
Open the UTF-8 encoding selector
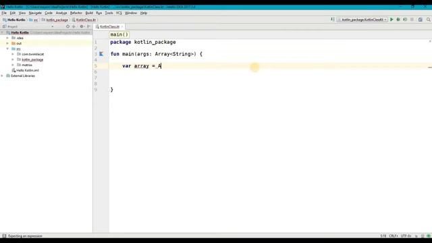[x=406, y=236]
